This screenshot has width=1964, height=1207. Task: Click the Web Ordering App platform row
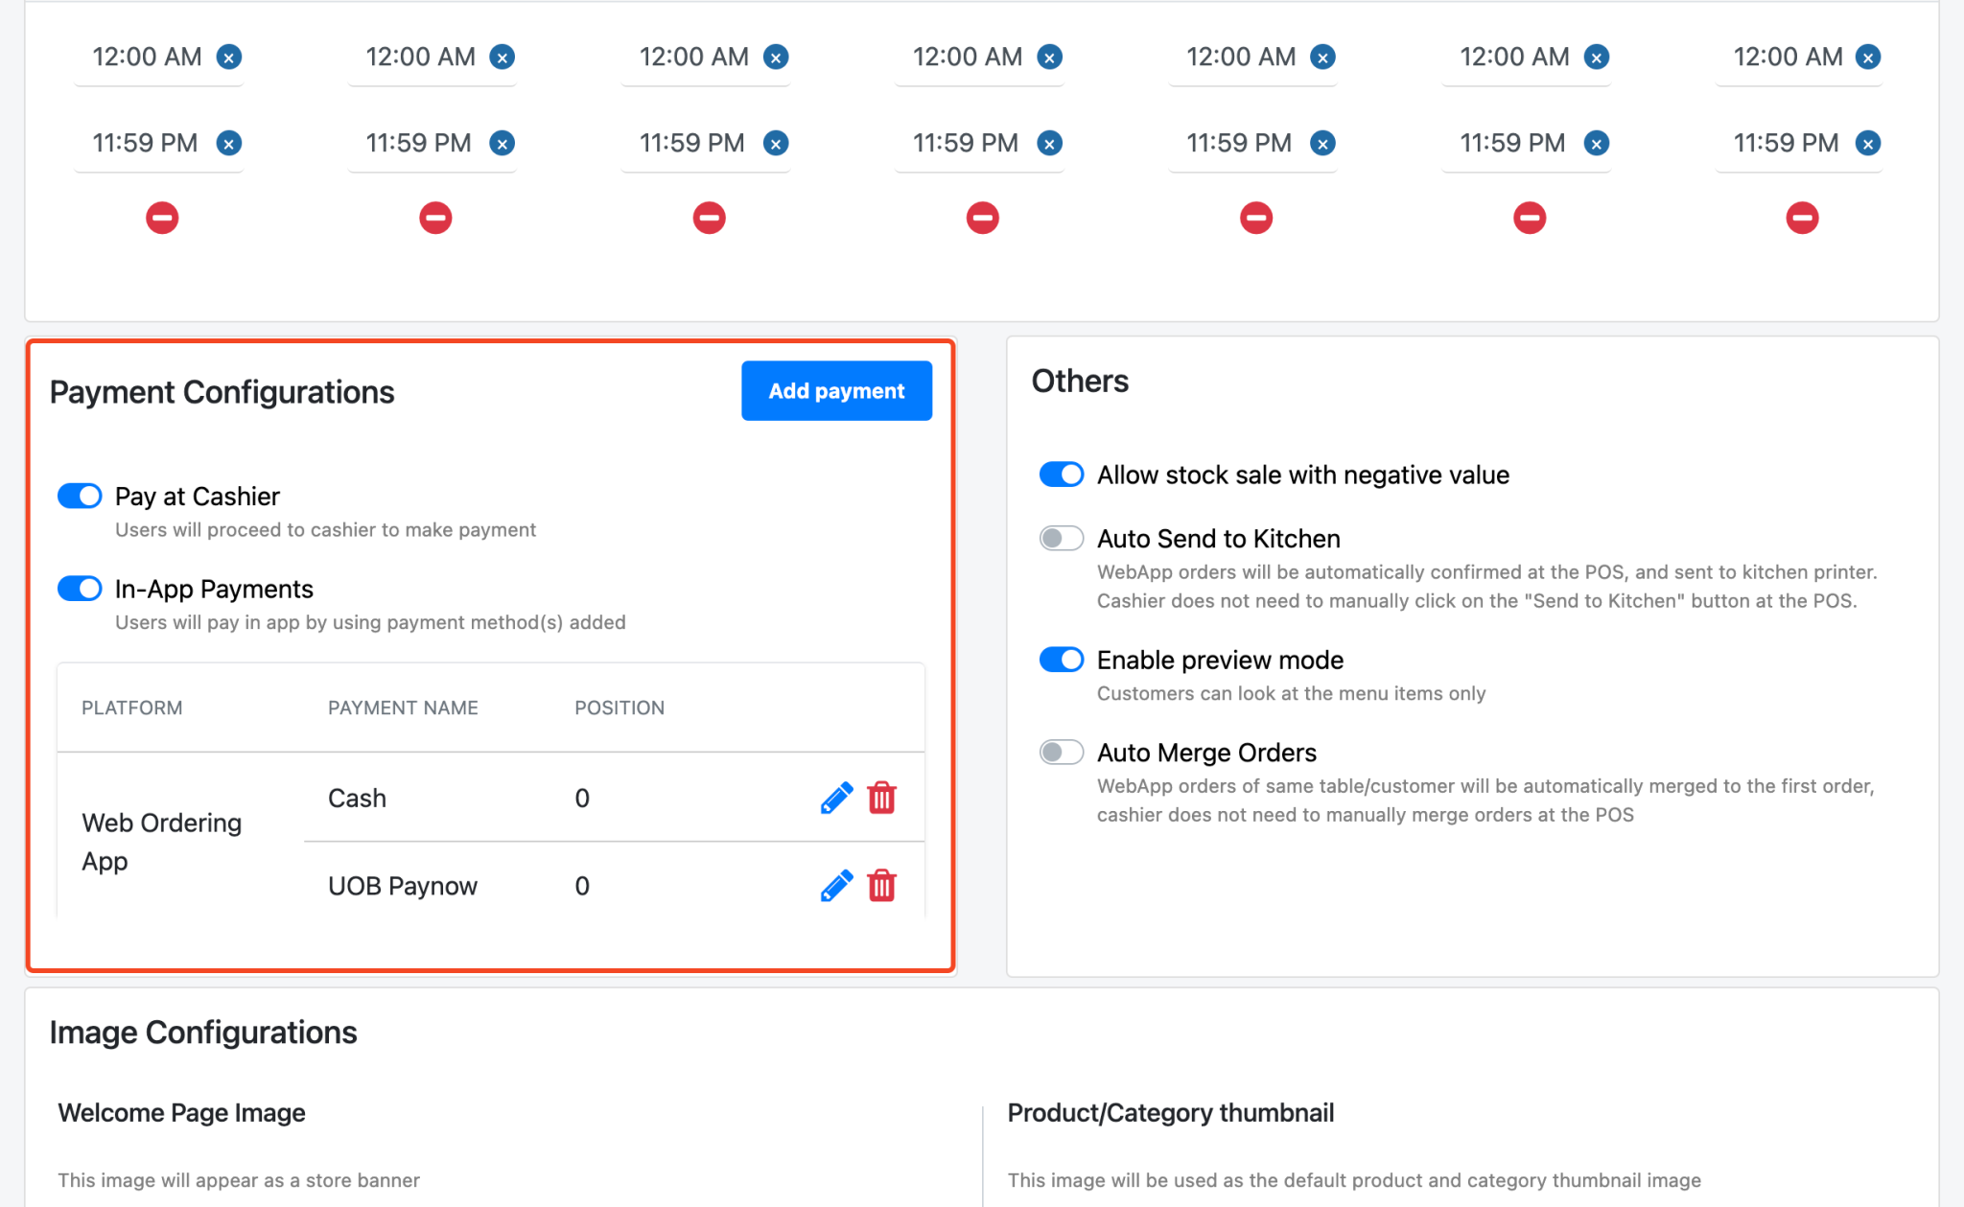click(160, 841)
